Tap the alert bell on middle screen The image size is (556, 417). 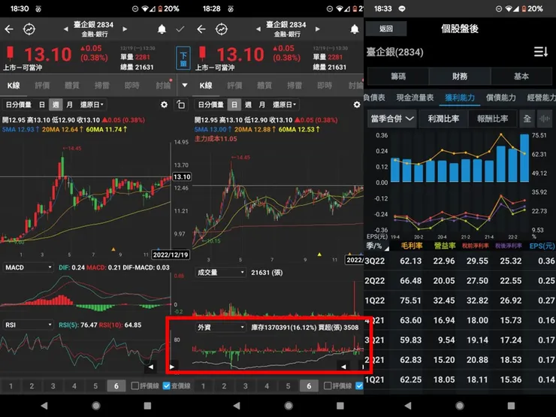point(354,29)
